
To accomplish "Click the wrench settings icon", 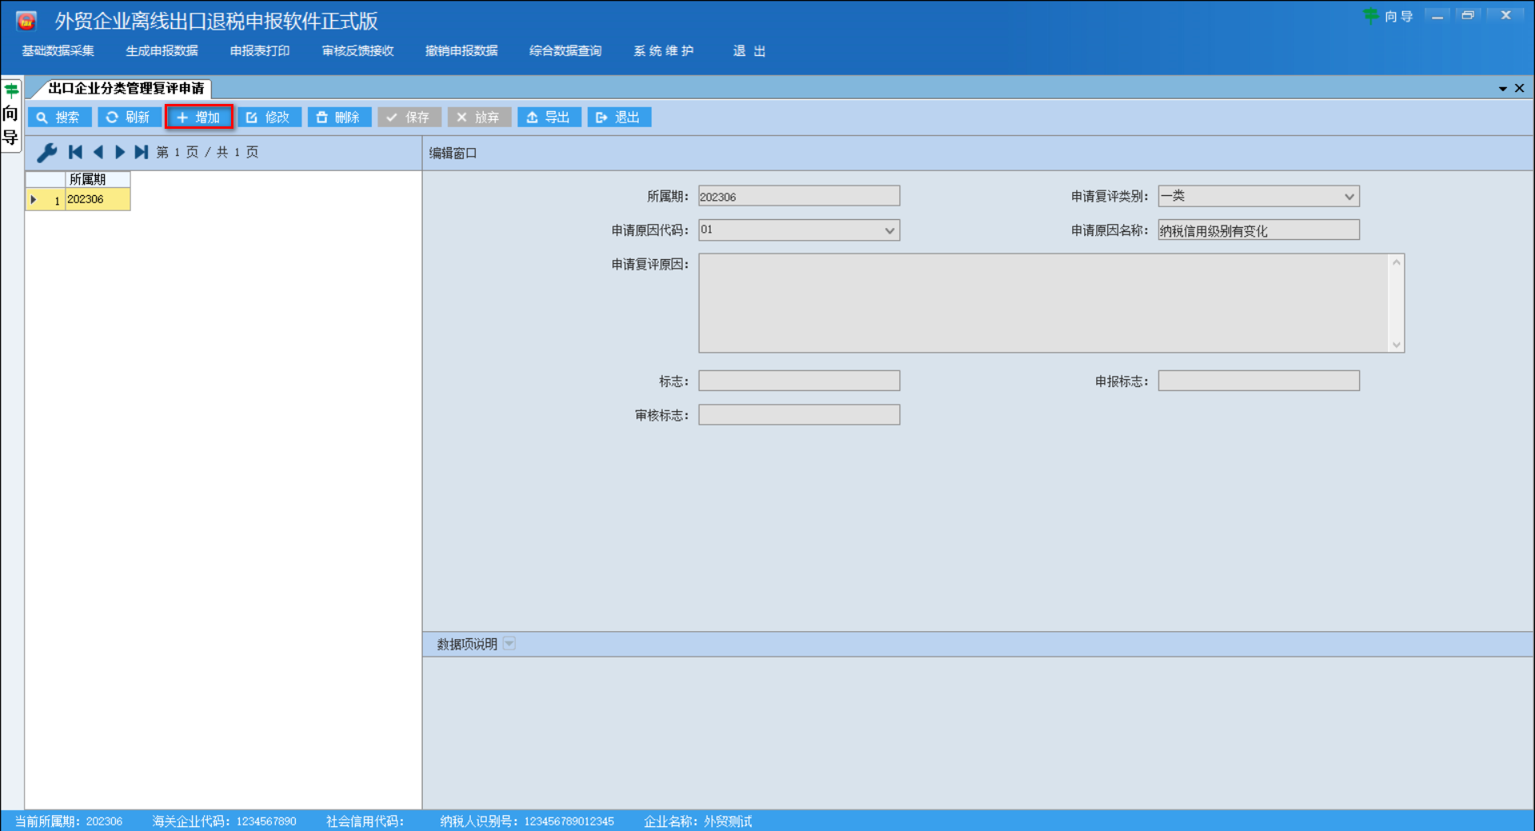I will tap(47, 152).
